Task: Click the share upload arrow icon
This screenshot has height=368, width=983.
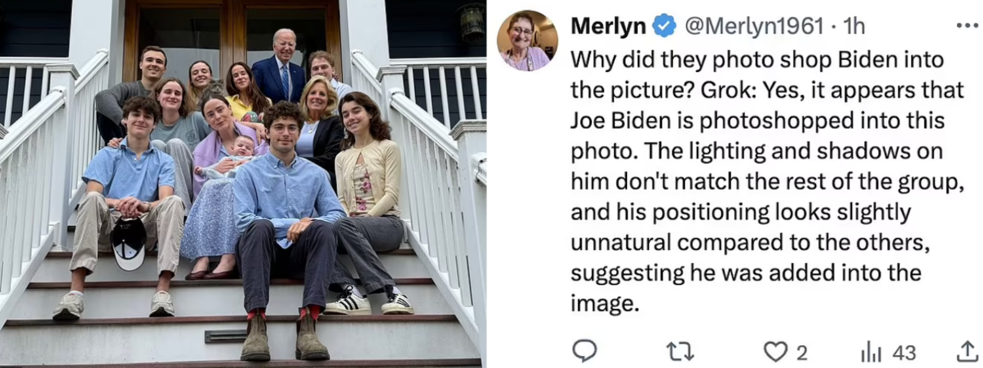Action: [x=967, y=352]
